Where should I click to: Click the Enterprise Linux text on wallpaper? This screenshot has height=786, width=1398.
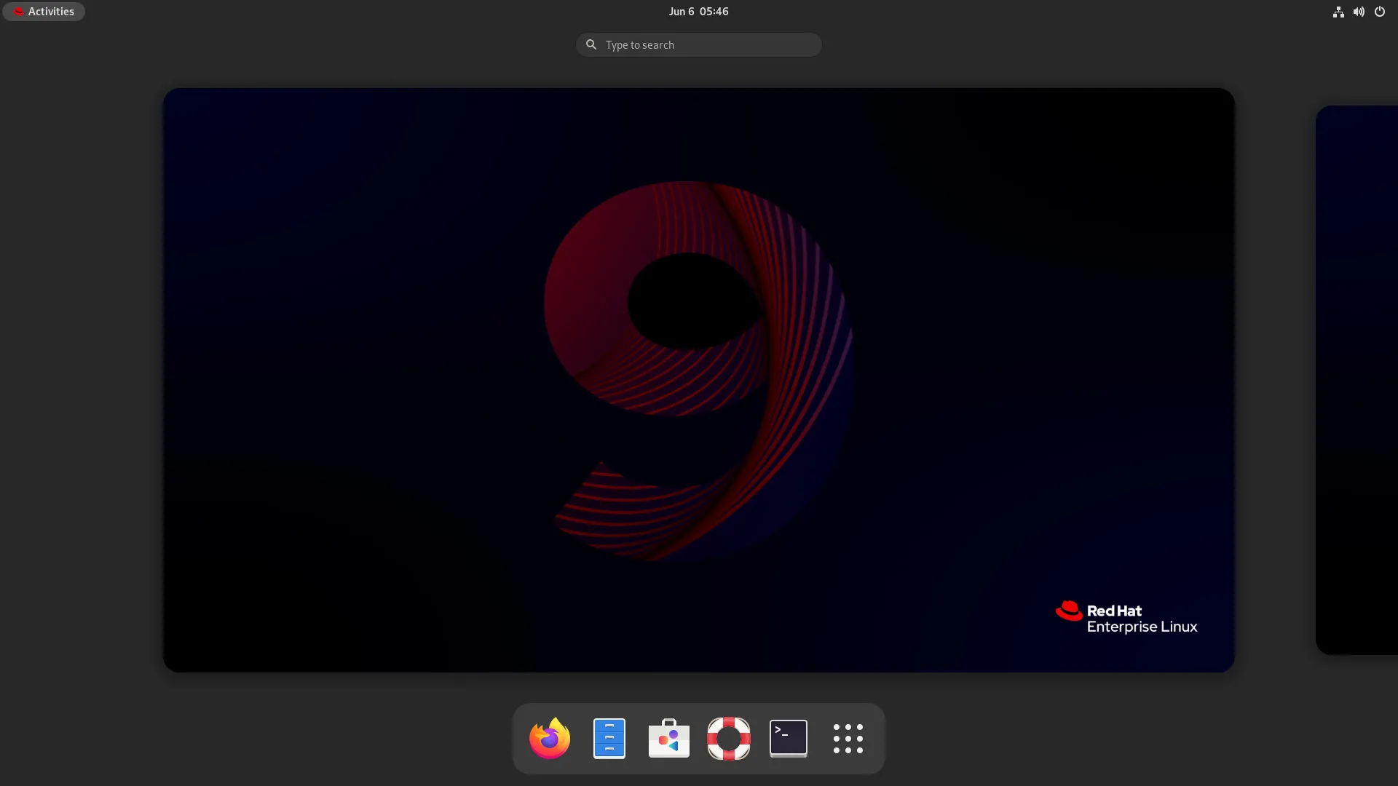[x=1142, y=627]
